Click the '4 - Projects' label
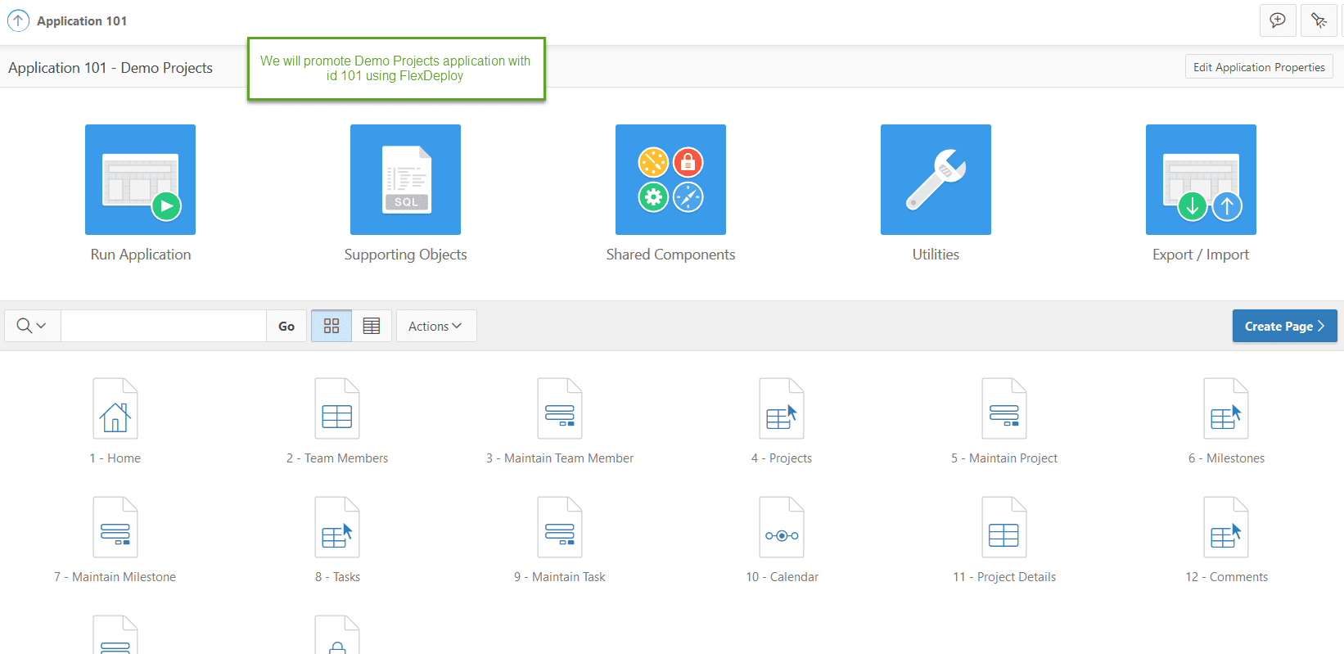Viewport: 1344px width, 654px height. point(782,458)
